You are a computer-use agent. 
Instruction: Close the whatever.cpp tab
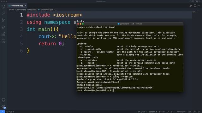coord(25,6)
